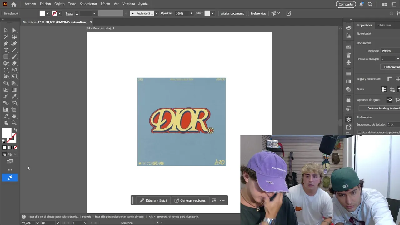
Task: Swap fill and stroke colors arrow
Action: coord(15,130)
